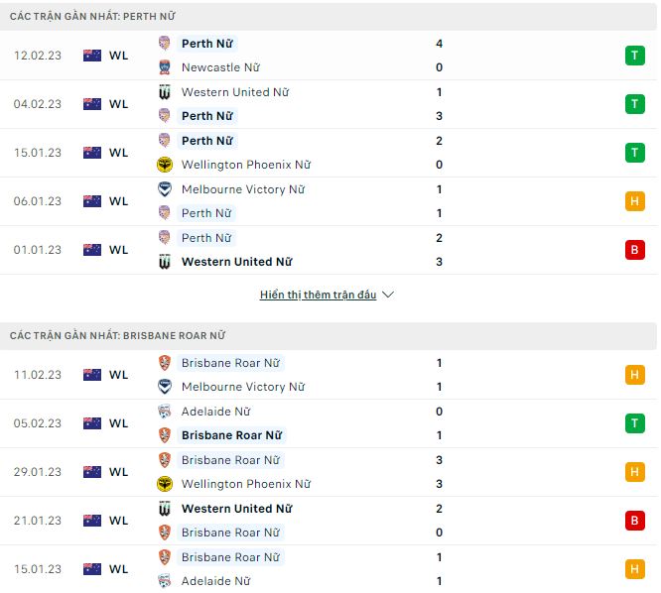Select date 11.02.23

pos(38,375)
